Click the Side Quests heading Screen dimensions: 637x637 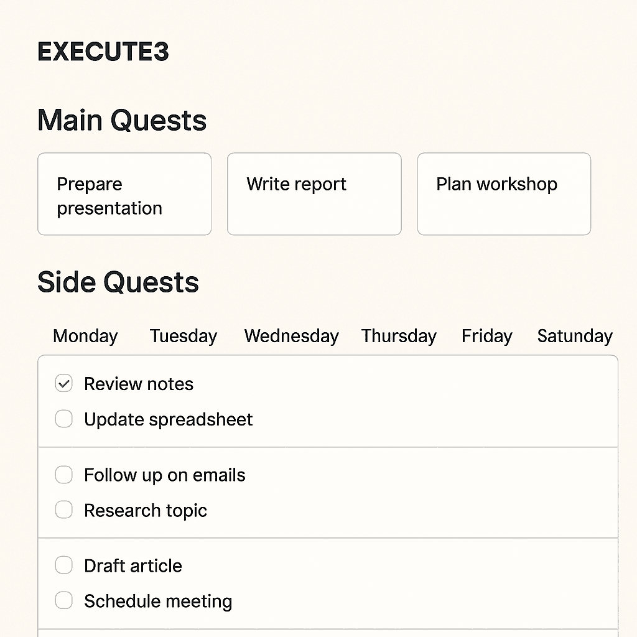pos(118,282)
